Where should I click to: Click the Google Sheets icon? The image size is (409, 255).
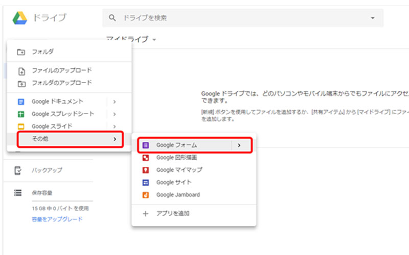(x=21, y=114)
